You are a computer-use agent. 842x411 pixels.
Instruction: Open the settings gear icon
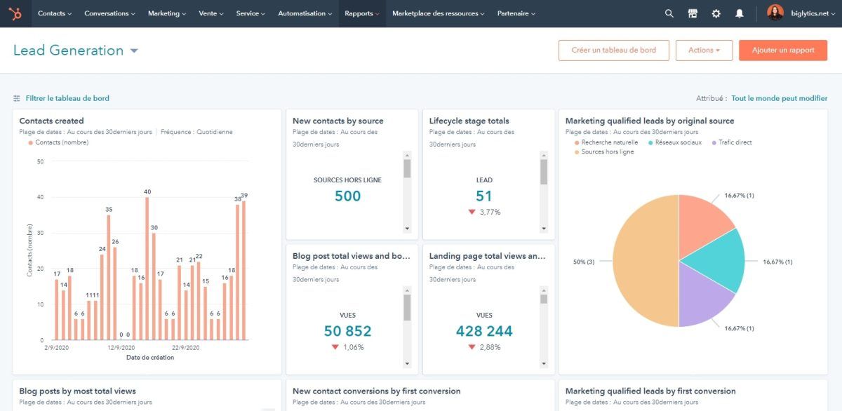point(716,13)
